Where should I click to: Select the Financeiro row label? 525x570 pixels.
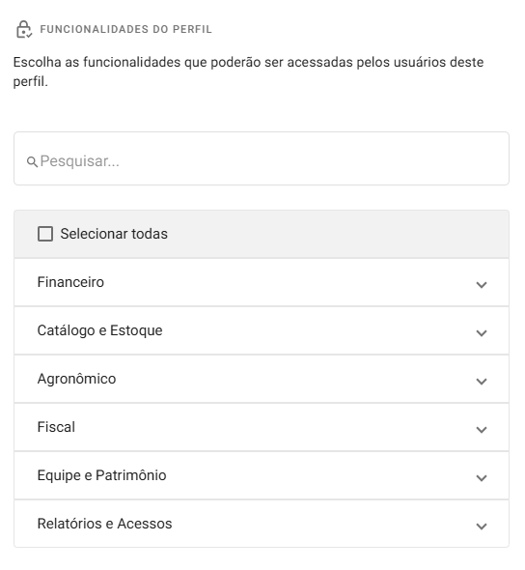pos(70,282)
